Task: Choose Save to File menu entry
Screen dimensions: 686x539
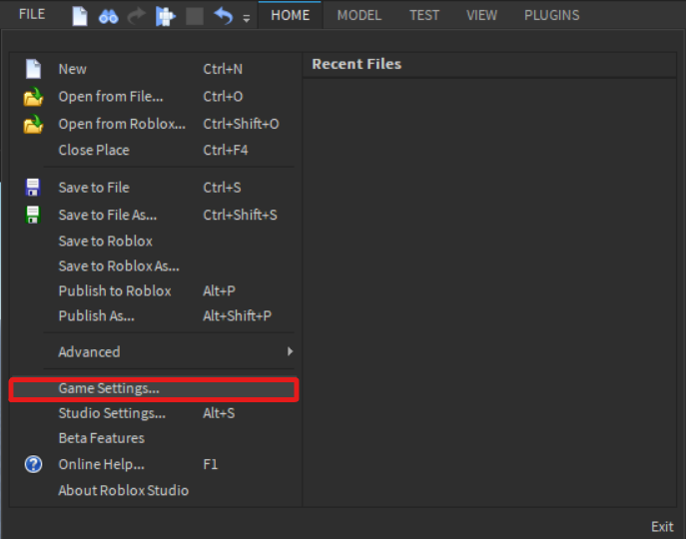Action: click(154, 188)
